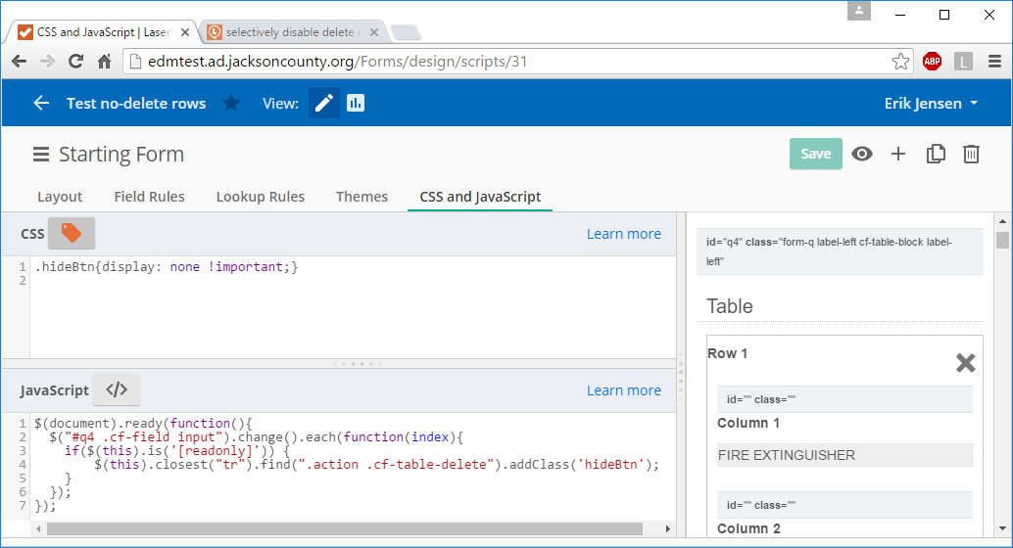The width and height of the screenshot is (1013, 548).
Task: Click the back arrow next to form title
Action: pos(41,103)
